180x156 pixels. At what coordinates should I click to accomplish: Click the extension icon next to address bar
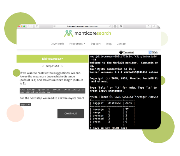(x=115, y=26)
